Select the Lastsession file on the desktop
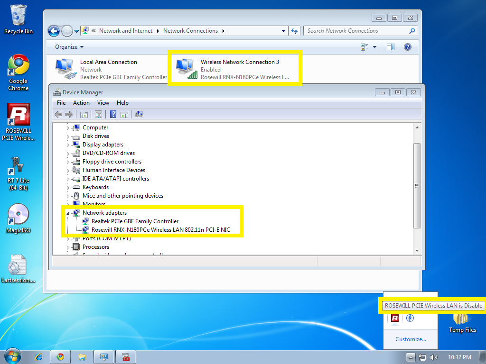The height and width of the screenshot is (364, 486). point(19,269)
